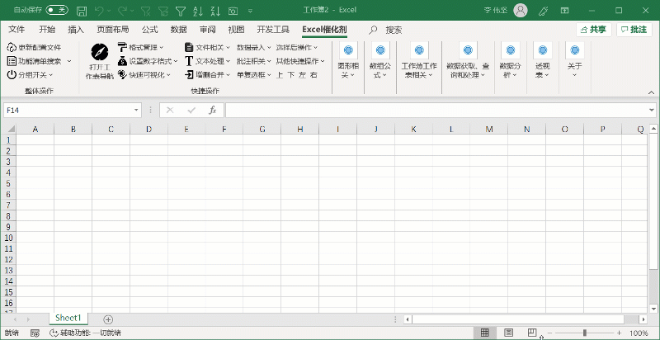Open the Name Box dropdown arrow
Viewport: 660px width, 340px height.
[x=136, y=111]
